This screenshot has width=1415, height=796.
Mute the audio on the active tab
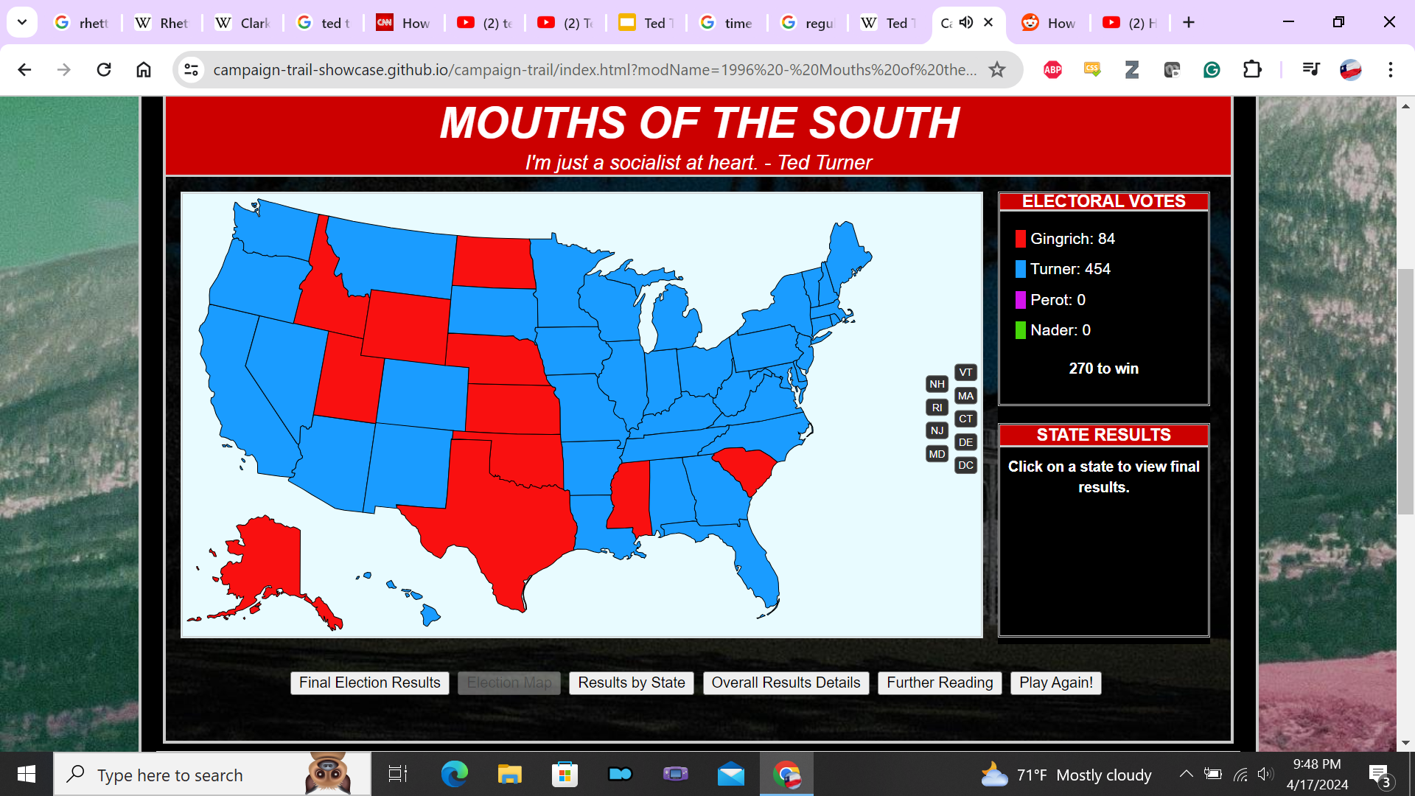tap(966, 22)
